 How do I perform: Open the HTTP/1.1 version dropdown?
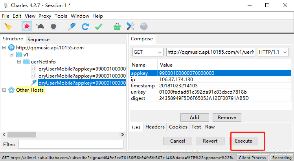[273, 52]
